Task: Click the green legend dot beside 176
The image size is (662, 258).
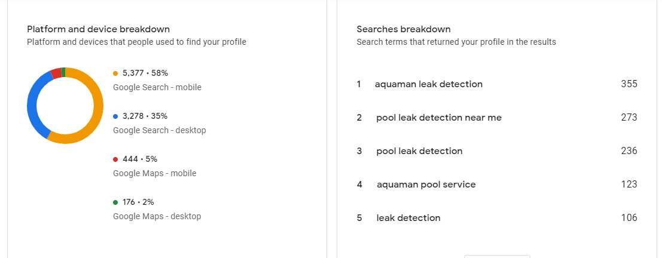Action: tap(115, 202)
